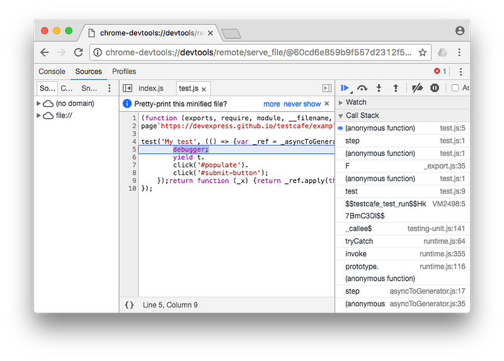Step into the next function call

(379, 88)
